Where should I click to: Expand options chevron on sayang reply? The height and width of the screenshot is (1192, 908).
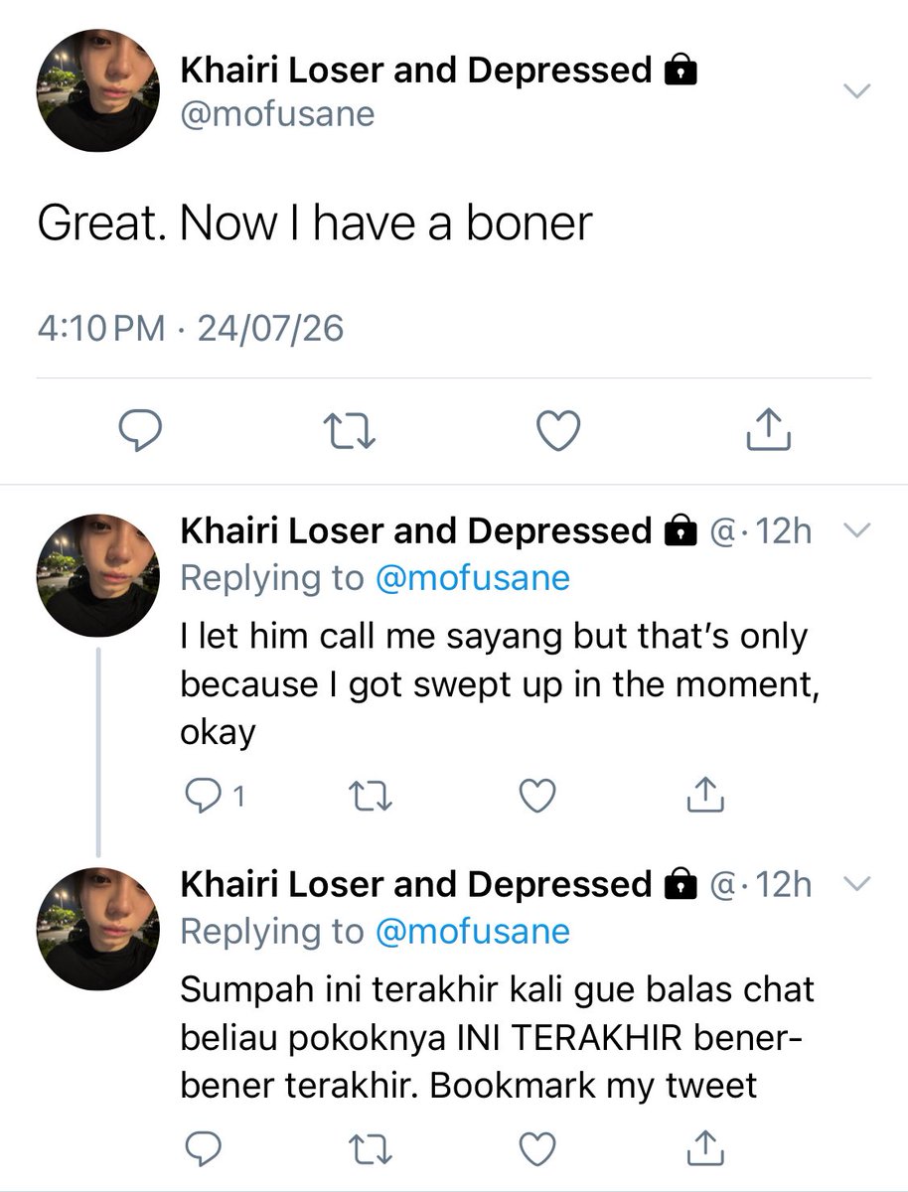coord(856,530)
